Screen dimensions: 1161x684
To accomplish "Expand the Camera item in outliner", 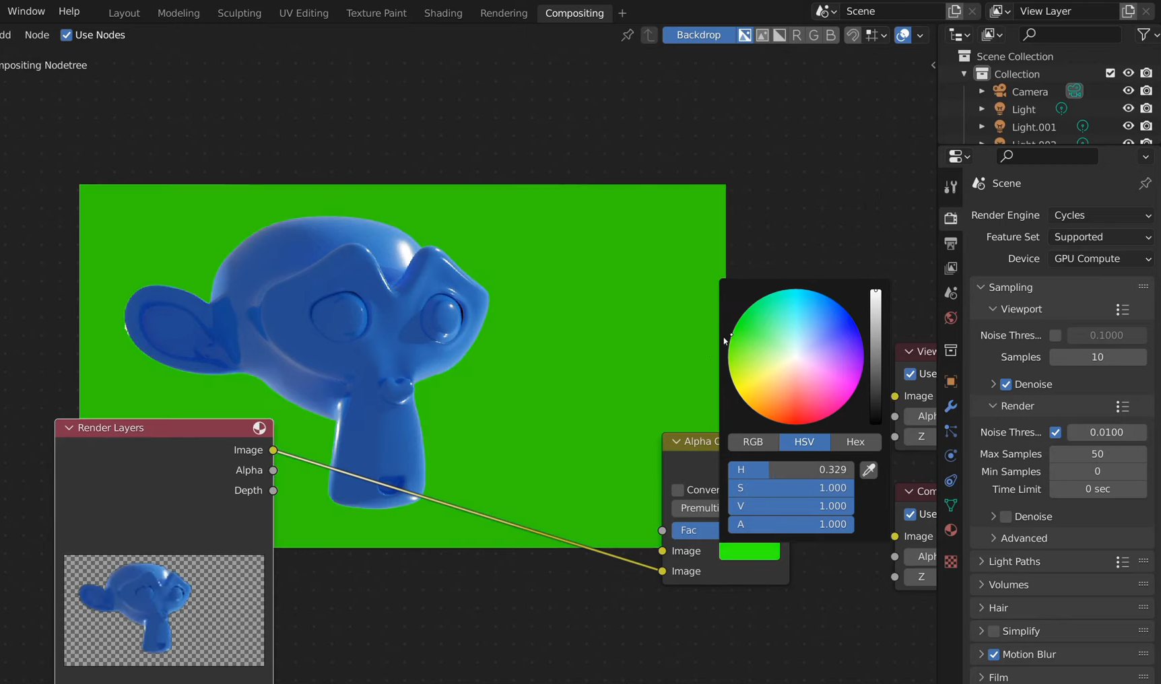I will (x=981, y=91).
